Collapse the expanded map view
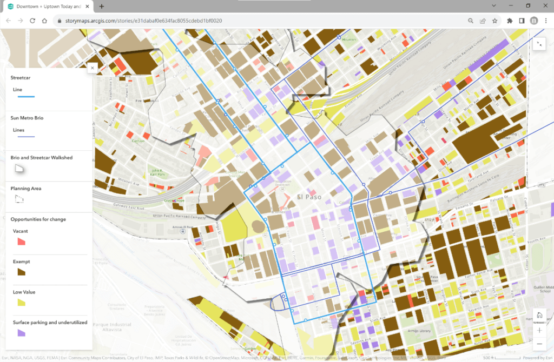The image size is (554, 362). click(x=539, y=44)
